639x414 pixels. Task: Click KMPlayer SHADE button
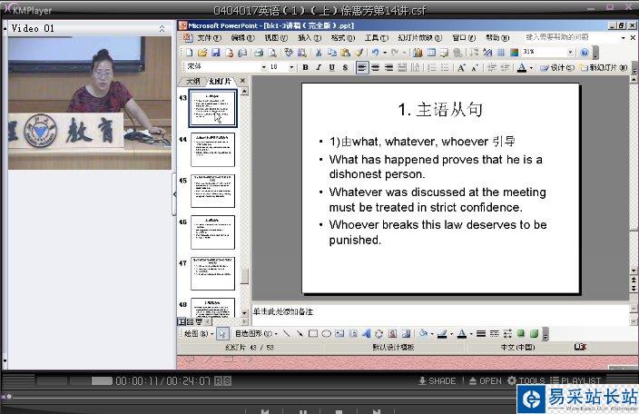coord(437,381)
